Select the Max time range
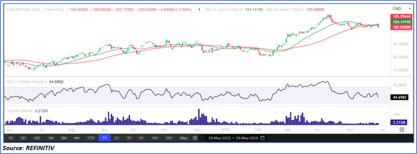The image size is (417, 154). [x=183, y=138]
